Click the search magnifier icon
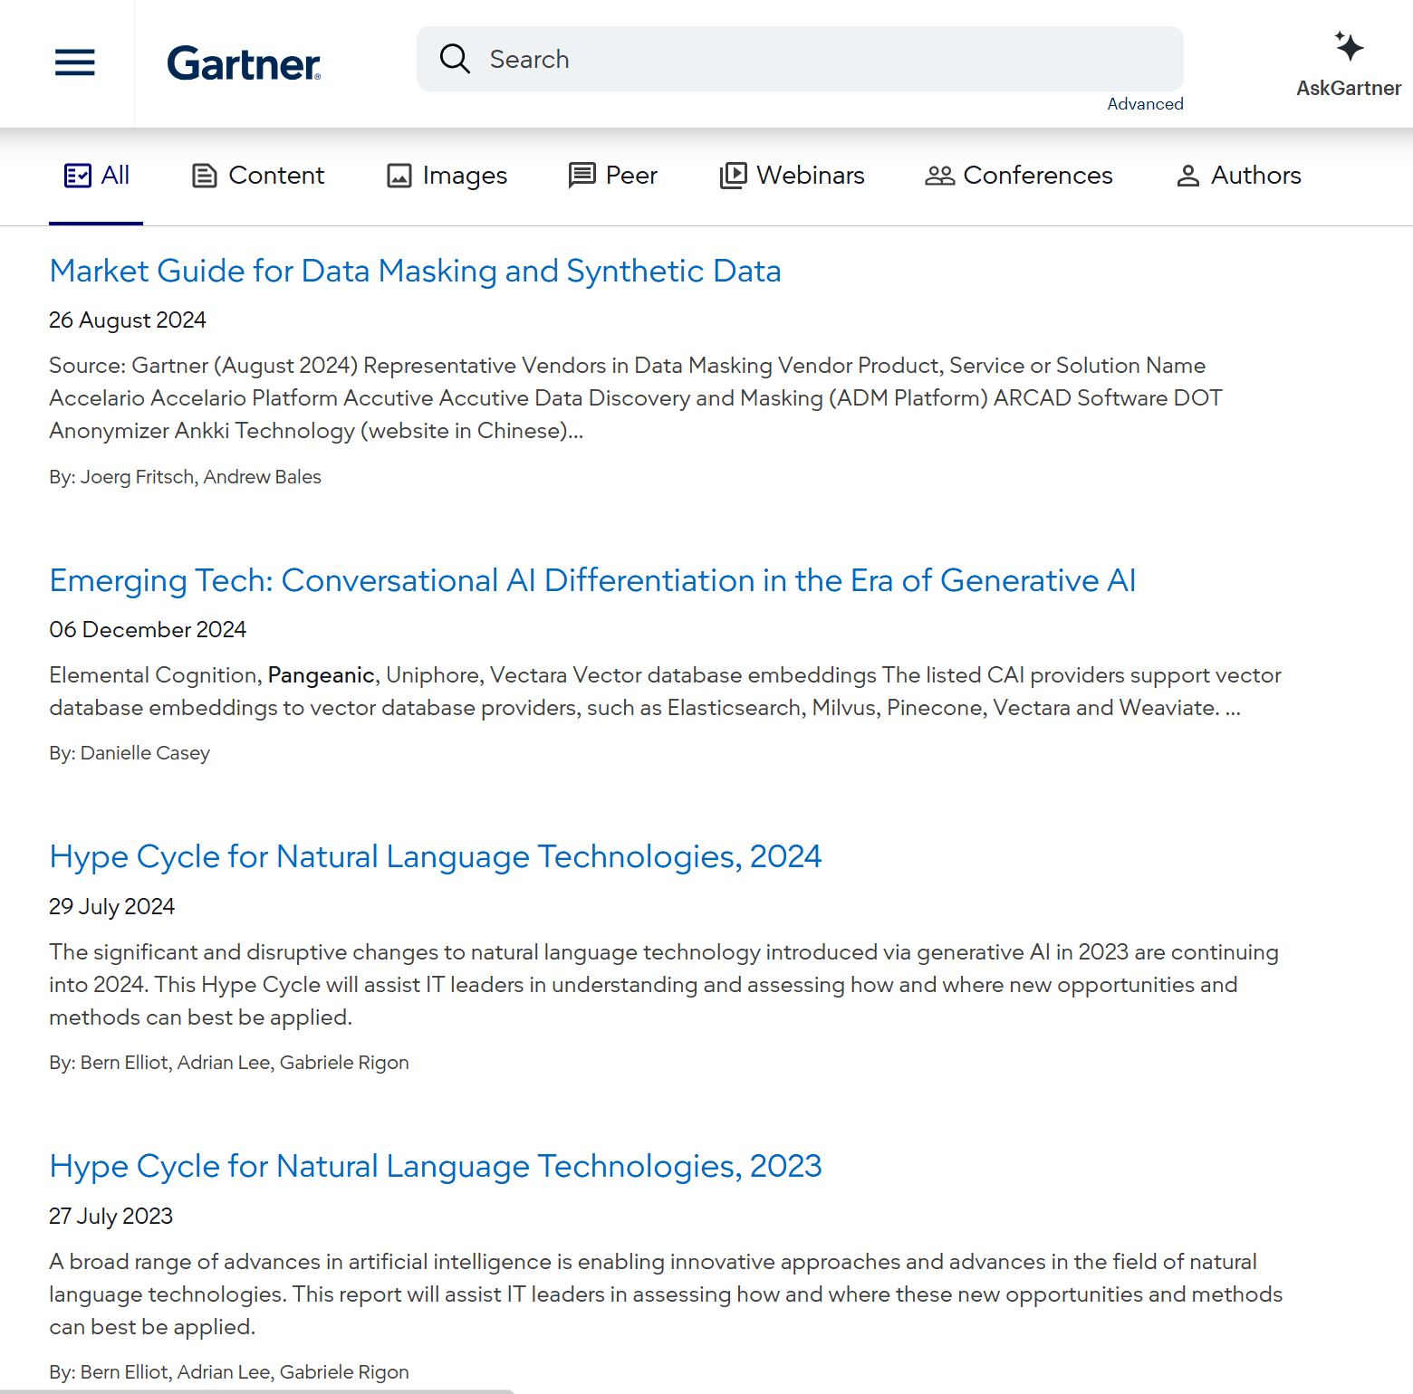The width and height of the screenshot is (1413, 1394). (x=456, y=58)
